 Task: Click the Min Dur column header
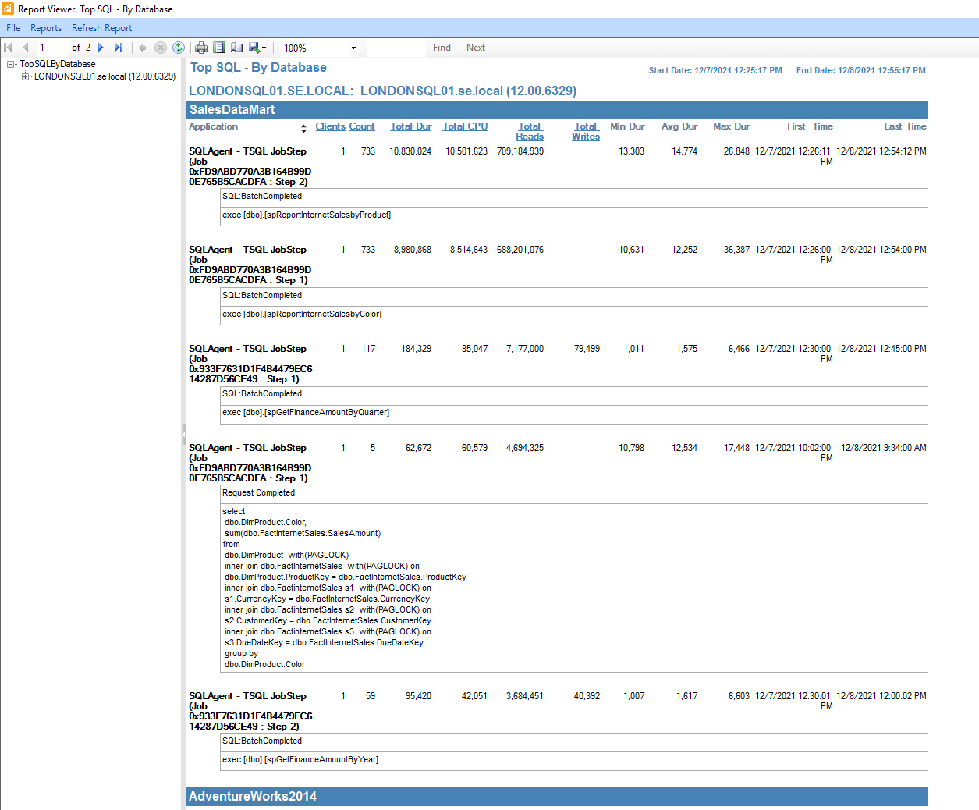point(627,126)
